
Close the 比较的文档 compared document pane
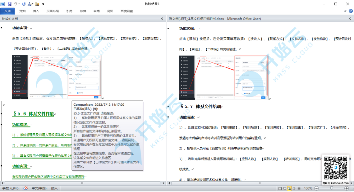pyautogui.click(x=162, y=19)
